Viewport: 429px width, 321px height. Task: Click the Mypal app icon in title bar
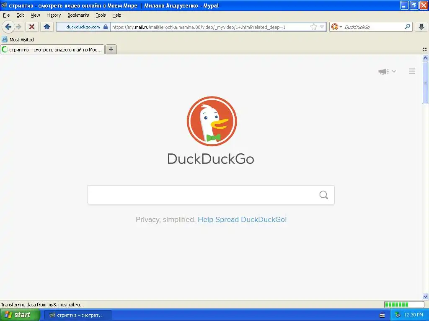tap(4, 5)
